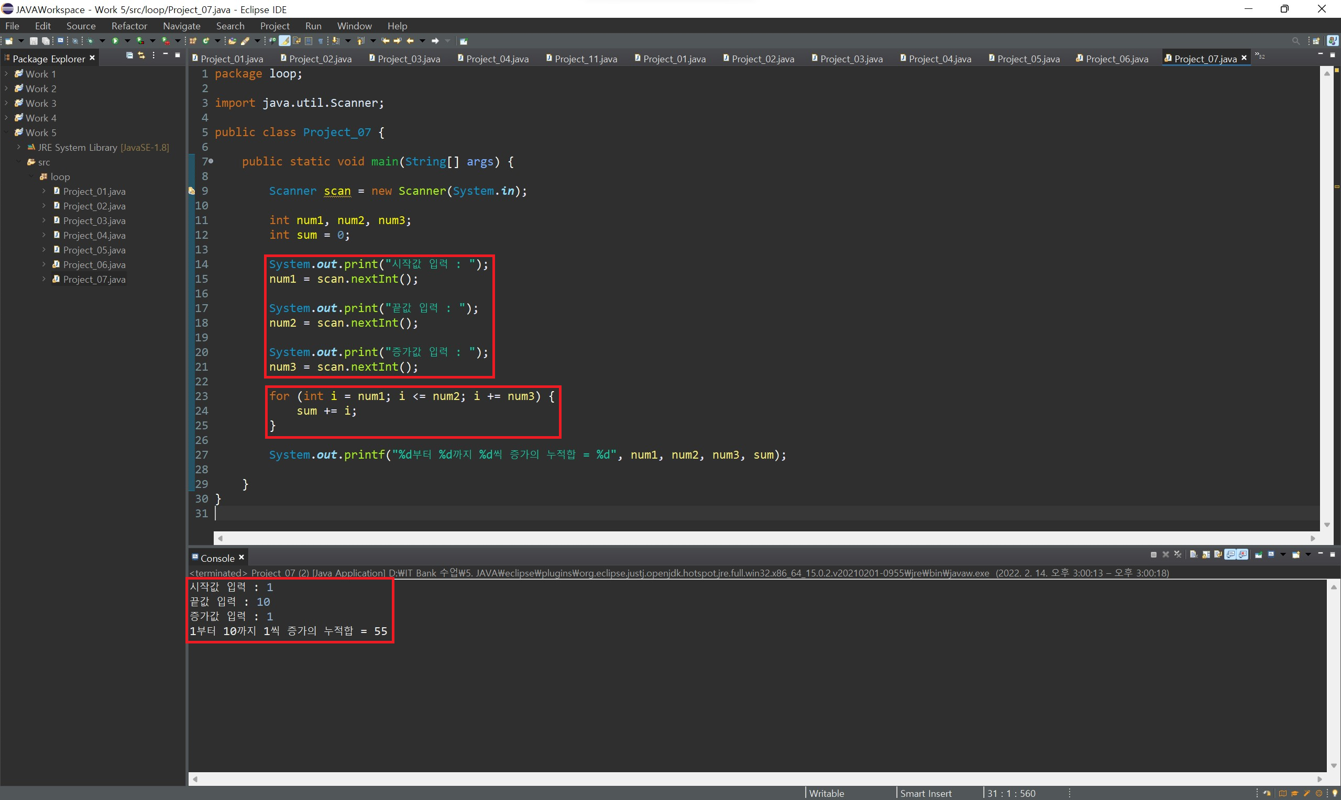Select Project_05.java in Package Explorer
Screen dimensions: 1341x800
pyautogui.click(x=94, y=250)
